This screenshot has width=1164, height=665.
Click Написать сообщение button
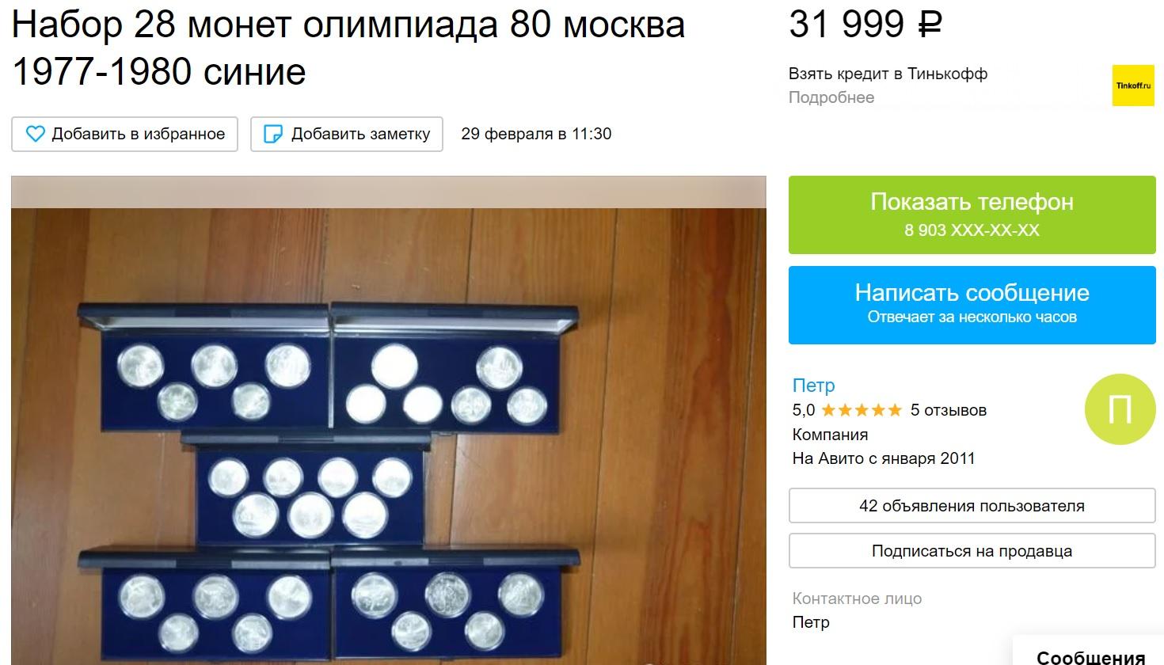(972, 305)
